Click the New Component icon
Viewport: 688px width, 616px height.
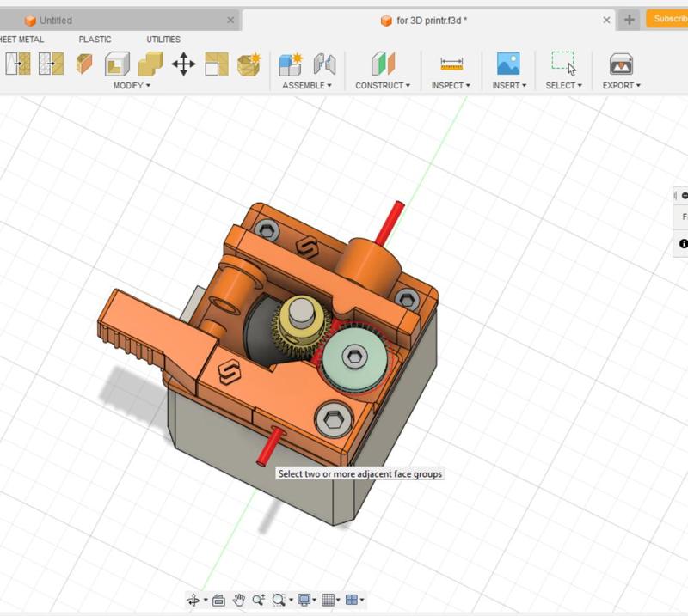(291, 64)
